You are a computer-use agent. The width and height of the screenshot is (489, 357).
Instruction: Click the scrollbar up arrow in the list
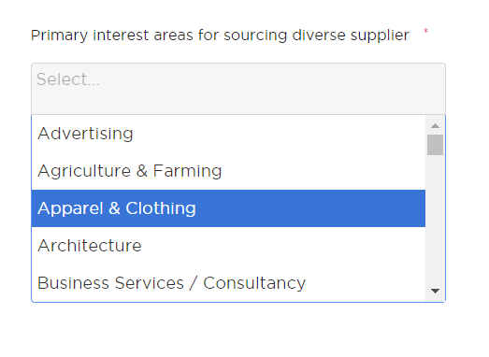[x=435, y=126]
